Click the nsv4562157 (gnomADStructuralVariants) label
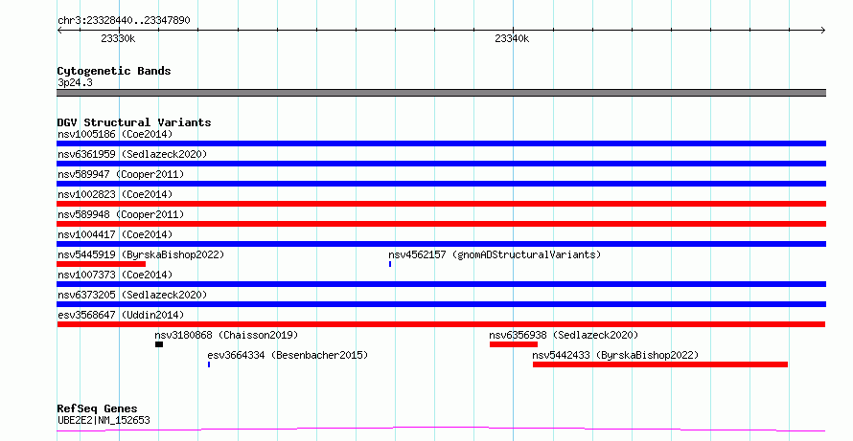 pyautogui.click(x=495, y=254)
